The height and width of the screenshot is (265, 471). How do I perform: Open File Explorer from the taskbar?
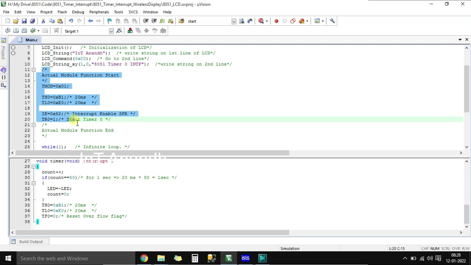click(x=161, y=258)
